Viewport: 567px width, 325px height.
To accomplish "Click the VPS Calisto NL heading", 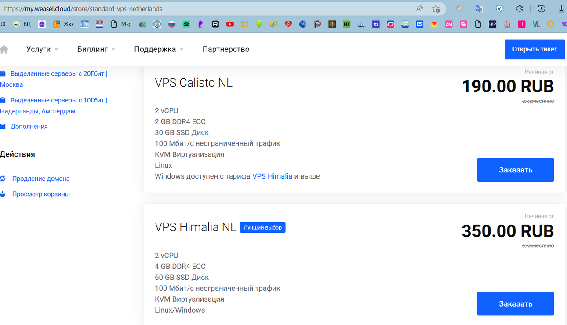I will pyautogui.click(x=193, y=83).
